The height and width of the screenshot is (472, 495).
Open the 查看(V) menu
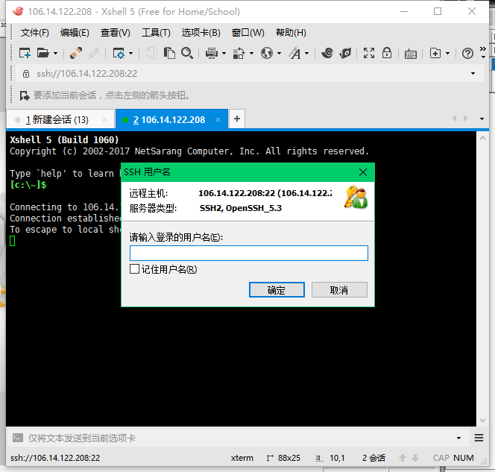pyautogui.click(x=116, y=33)
